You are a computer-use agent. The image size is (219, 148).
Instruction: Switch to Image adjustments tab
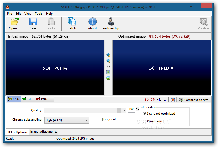(44, 132)
